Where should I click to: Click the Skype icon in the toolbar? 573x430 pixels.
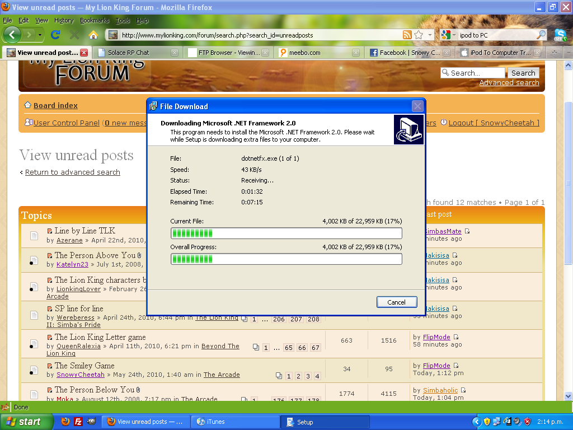click(x=560, y=35)
